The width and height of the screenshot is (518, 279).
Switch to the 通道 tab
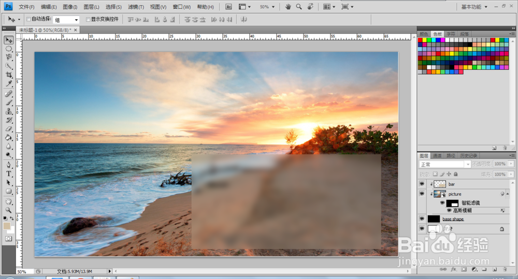(x=437, y=155)
